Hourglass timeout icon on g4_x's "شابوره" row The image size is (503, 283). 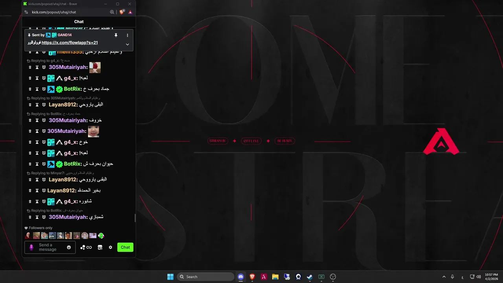(37, 202)
